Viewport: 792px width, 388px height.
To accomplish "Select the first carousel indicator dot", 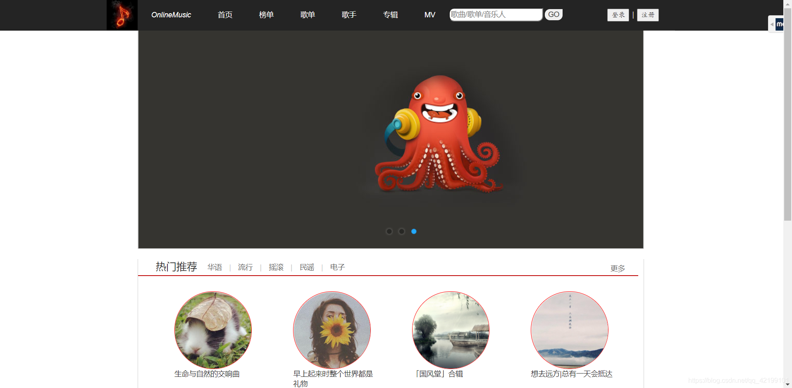I will coord(389,231).
